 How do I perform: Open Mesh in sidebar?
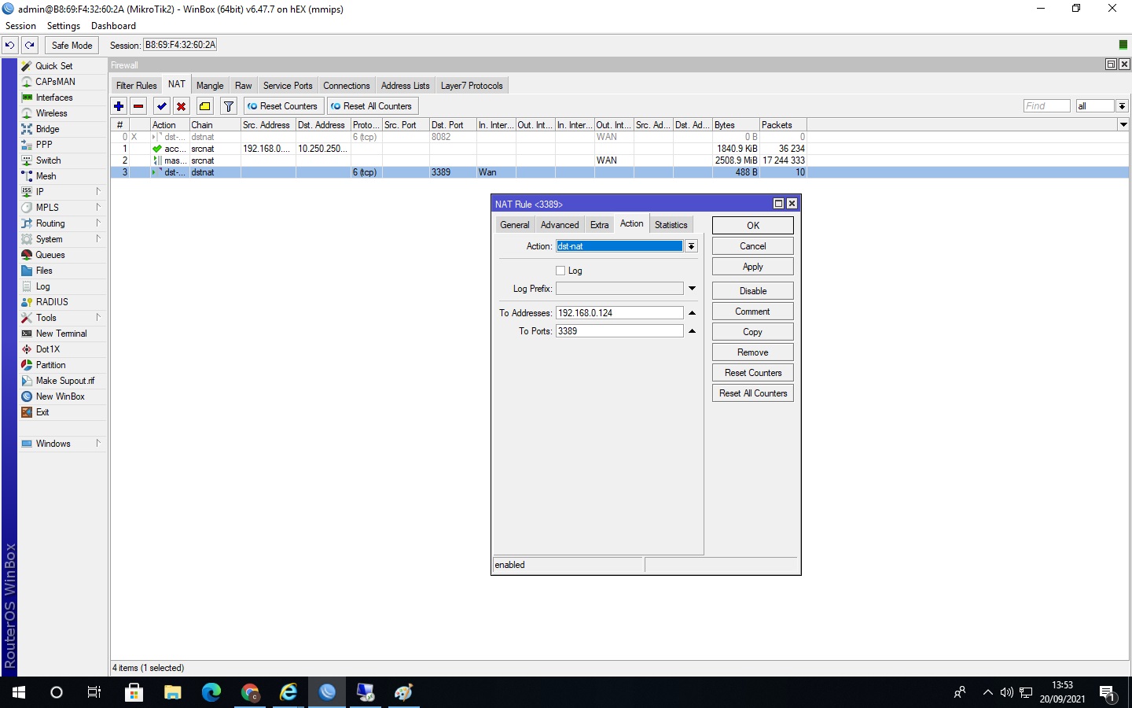coord(46,176)
